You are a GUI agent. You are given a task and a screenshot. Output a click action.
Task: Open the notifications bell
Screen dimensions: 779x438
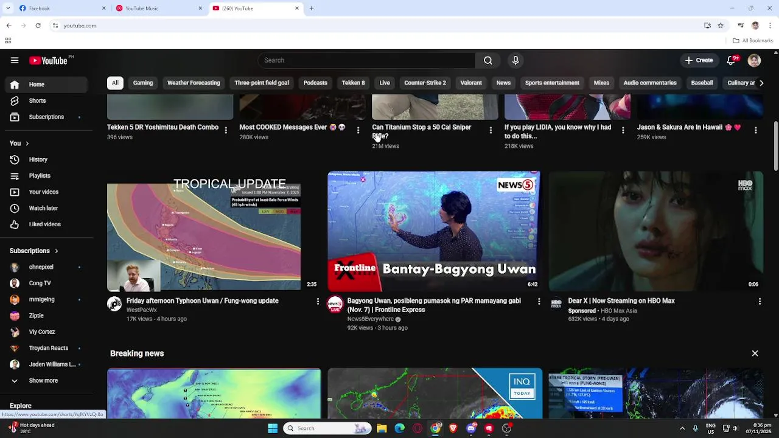[x=731, y=60]
